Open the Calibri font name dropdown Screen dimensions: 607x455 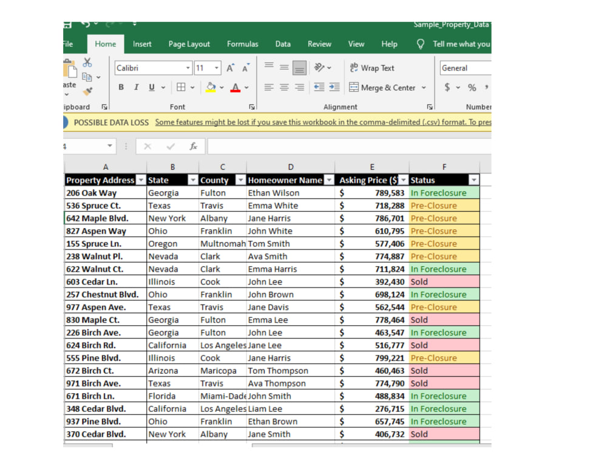pos(188,68)
